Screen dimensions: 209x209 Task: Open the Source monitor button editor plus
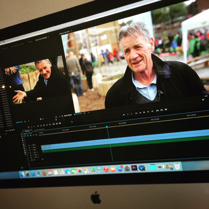[x=72, y=122]
